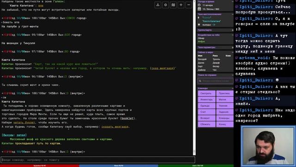Click the blue mana bar at the bottom
Viewport: 296px width, 167px height.
(118, 166)
